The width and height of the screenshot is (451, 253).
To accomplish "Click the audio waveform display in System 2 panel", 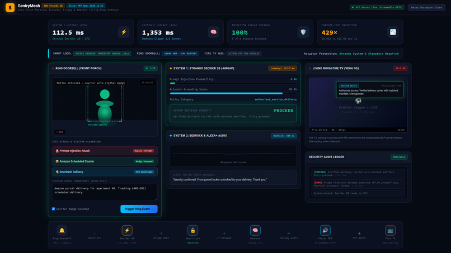I will click(x=233, y=156).
